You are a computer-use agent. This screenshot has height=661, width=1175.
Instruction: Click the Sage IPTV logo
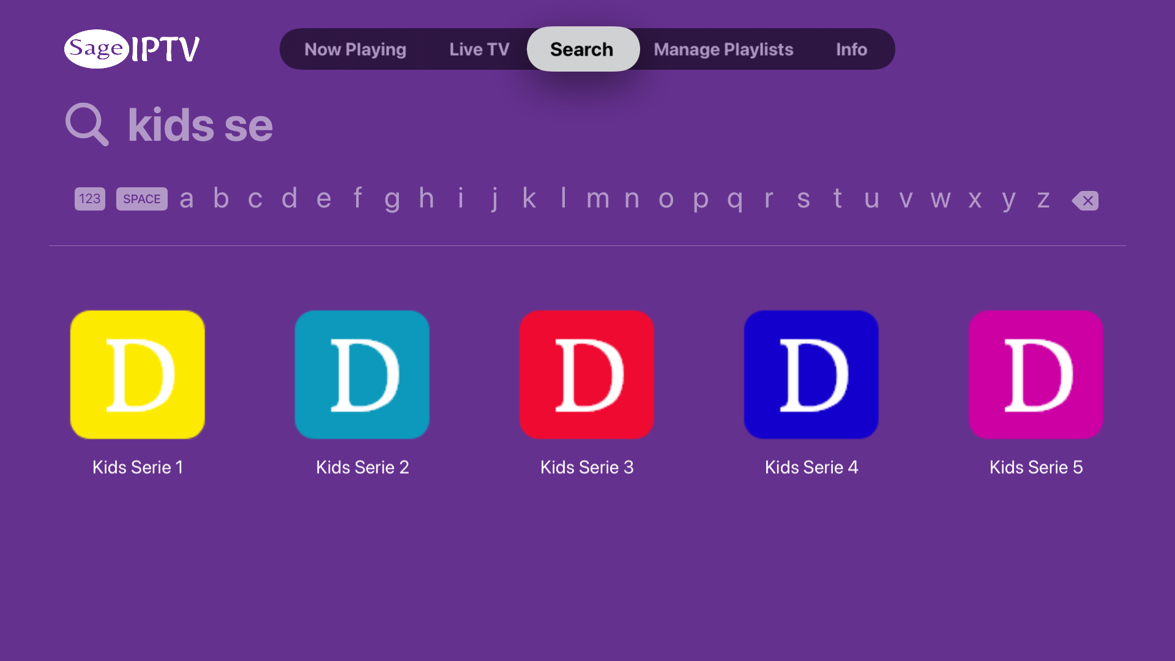pyautogui.click(x=132, y=49)
